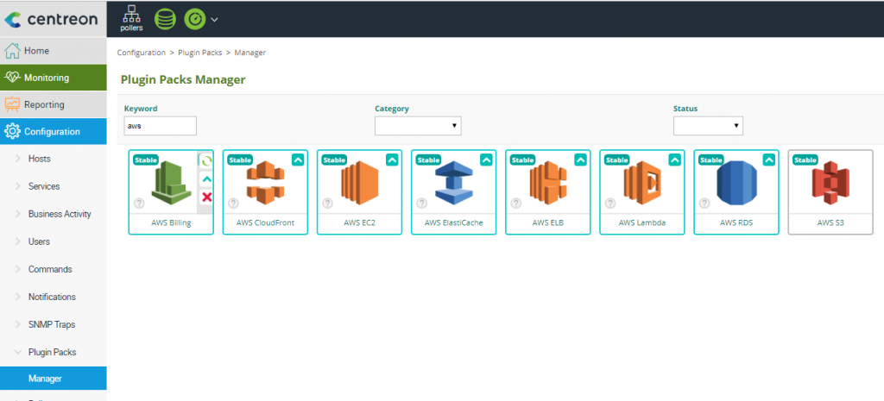Image resolution: width=884 pixels, height=401 pixels.
Task: Click into the Keyword search field
Action: coord(160,126)
